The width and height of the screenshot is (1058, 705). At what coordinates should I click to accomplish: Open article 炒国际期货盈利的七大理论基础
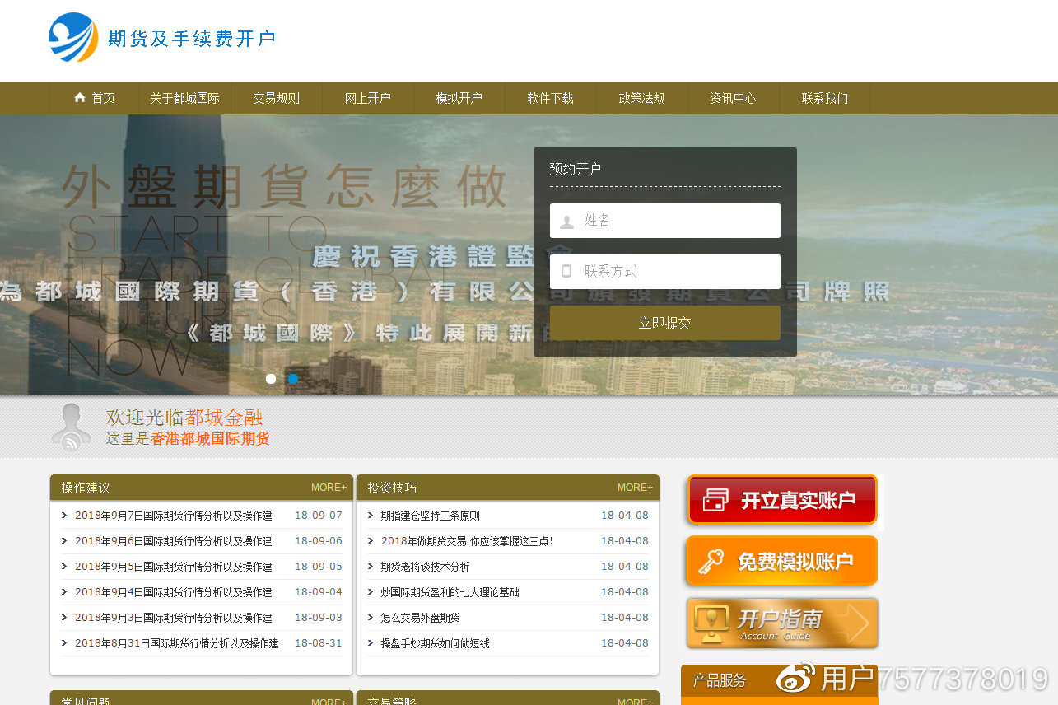450,592
